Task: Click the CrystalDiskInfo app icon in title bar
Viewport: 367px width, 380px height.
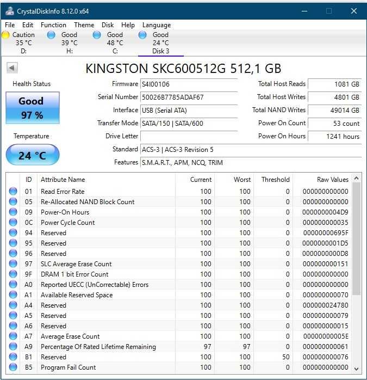Action: coord(10,11)
